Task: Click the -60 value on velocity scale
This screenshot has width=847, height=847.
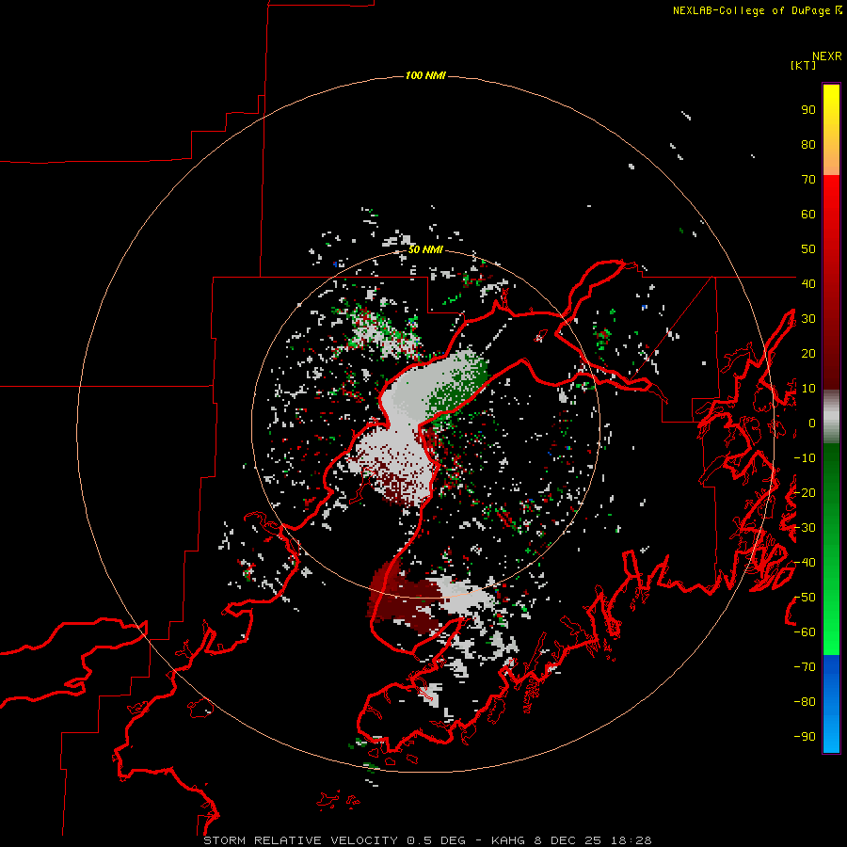Action: coord(805,632)
